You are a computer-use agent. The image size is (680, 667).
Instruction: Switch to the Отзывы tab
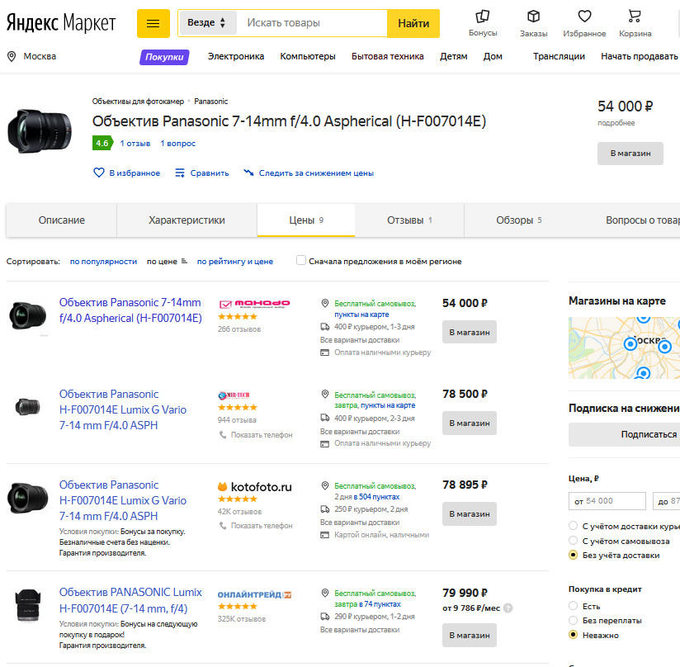pos(409,220)
